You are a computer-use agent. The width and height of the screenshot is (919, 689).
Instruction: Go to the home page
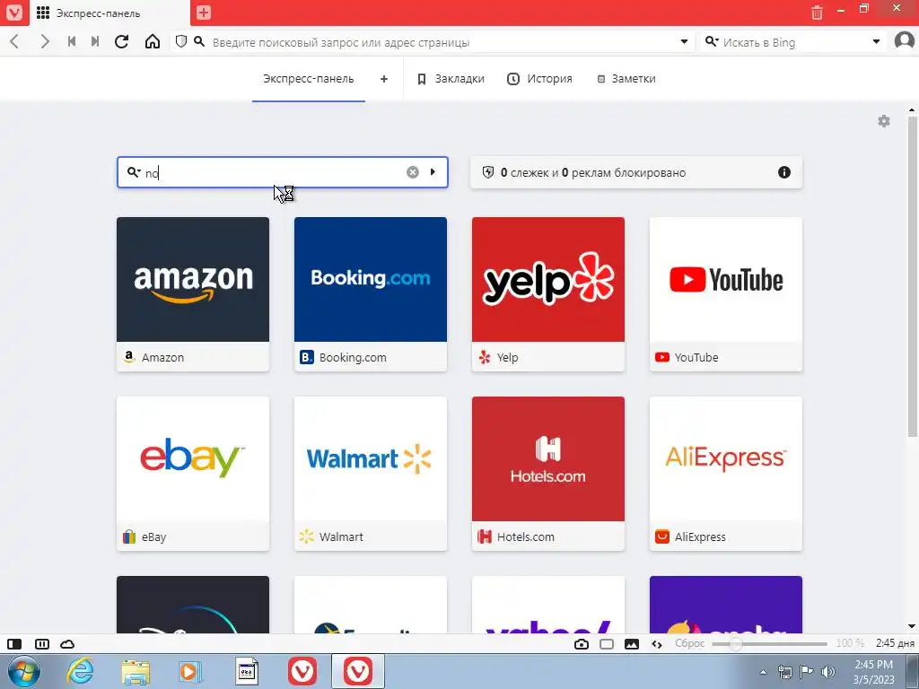[x=153, y=41]
